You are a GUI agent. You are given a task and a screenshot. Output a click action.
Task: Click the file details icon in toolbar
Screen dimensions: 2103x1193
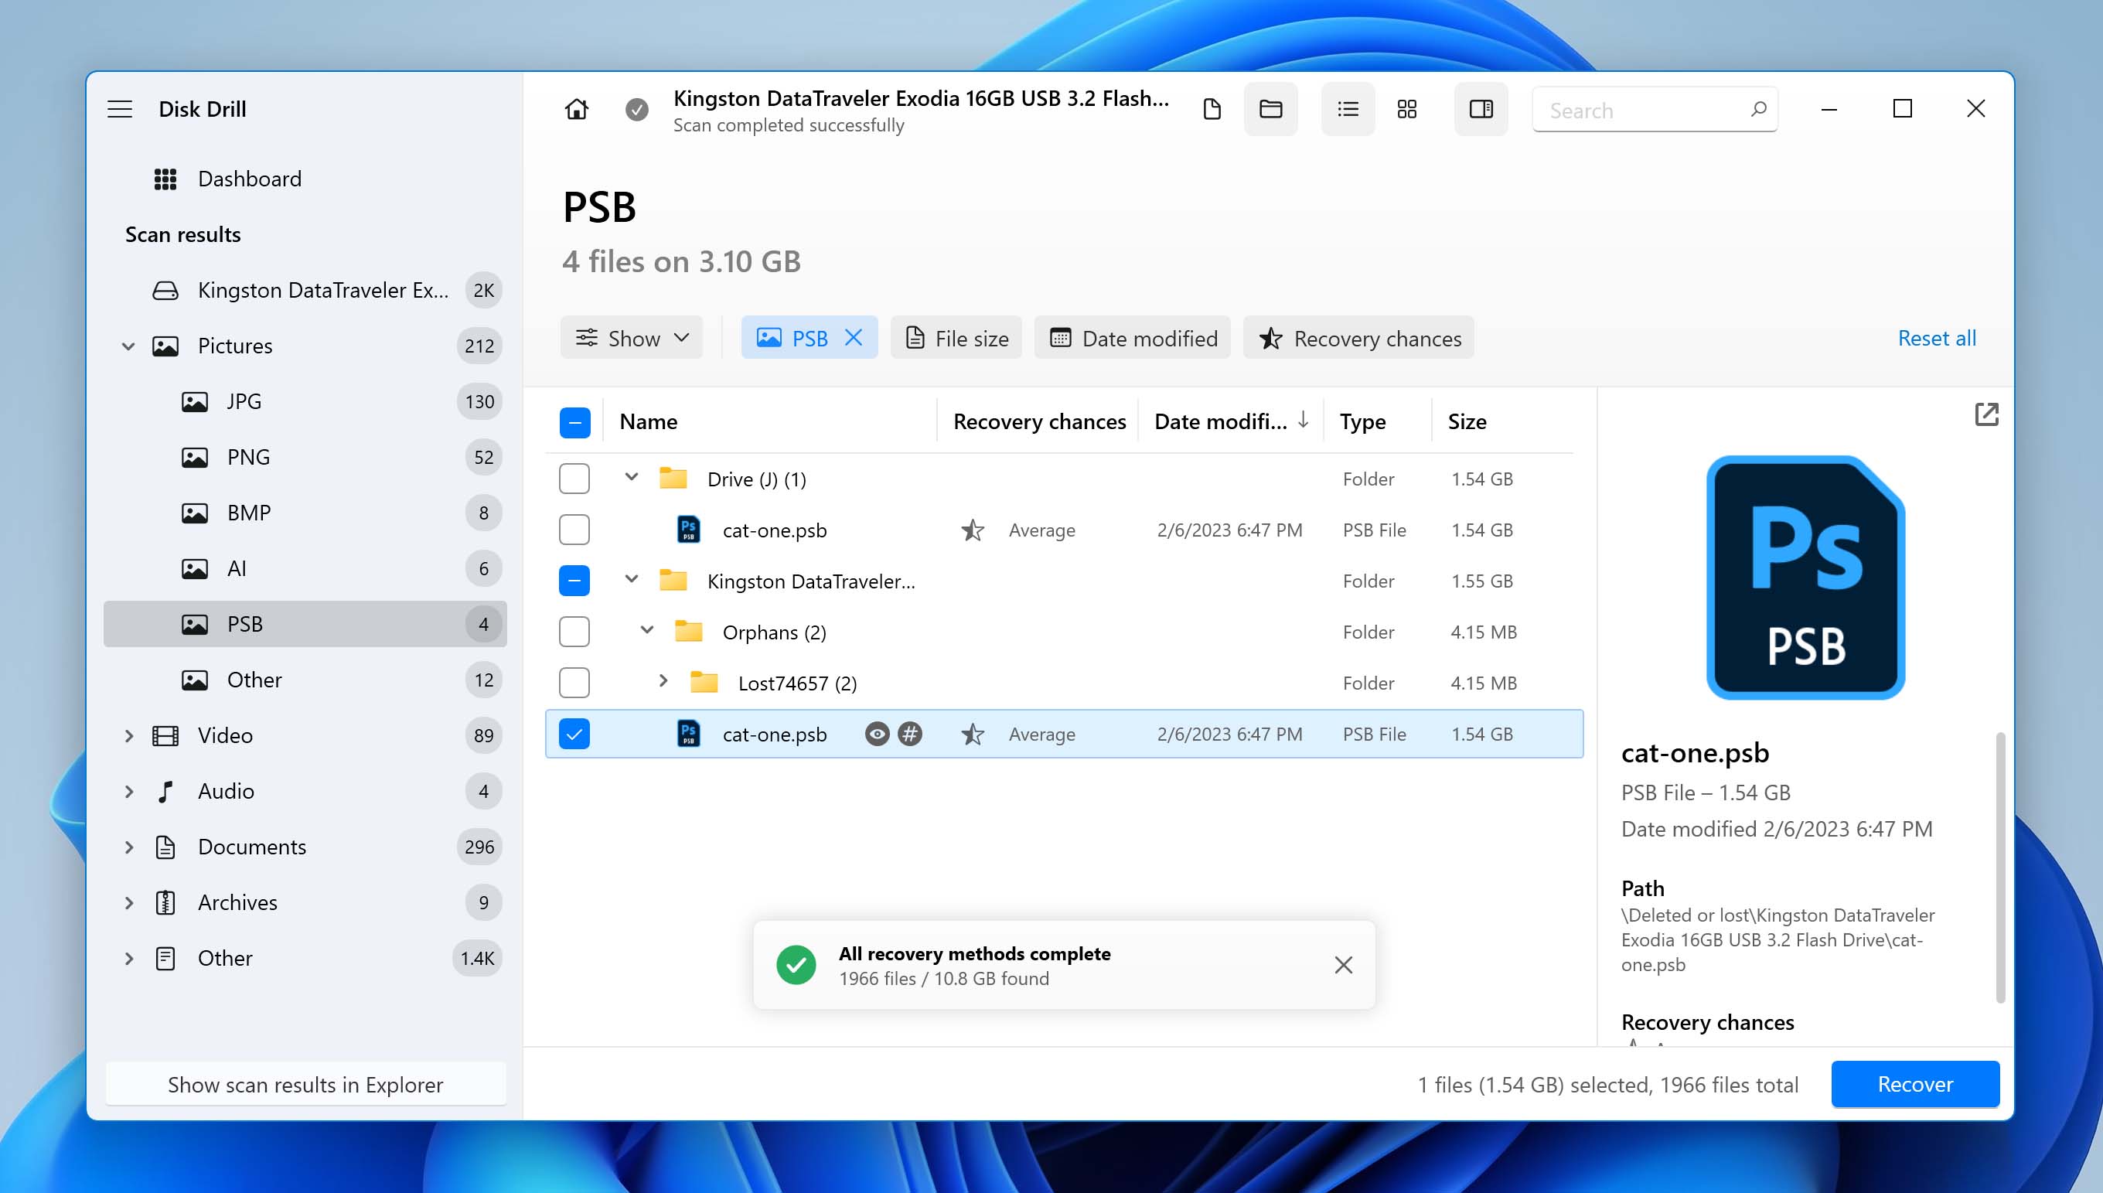tap(1481, 108)
